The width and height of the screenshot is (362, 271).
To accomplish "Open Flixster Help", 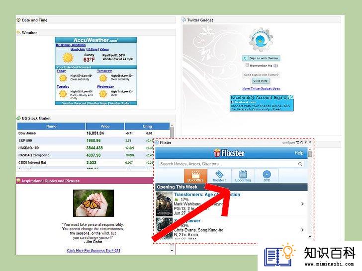I will (x=299, y=153).
